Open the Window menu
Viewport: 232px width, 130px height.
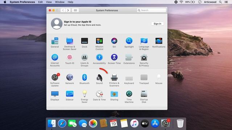click(x=59, y=2)
